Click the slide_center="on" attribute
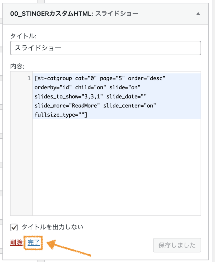 point(130,106)
